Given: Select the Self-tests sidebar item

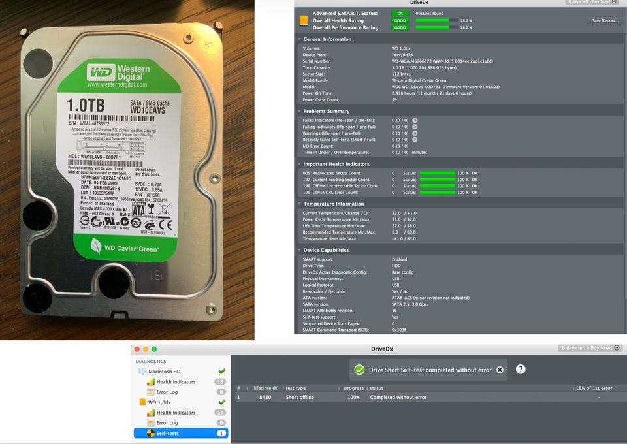Looking at the screenshot, I should tap(181, 433).
